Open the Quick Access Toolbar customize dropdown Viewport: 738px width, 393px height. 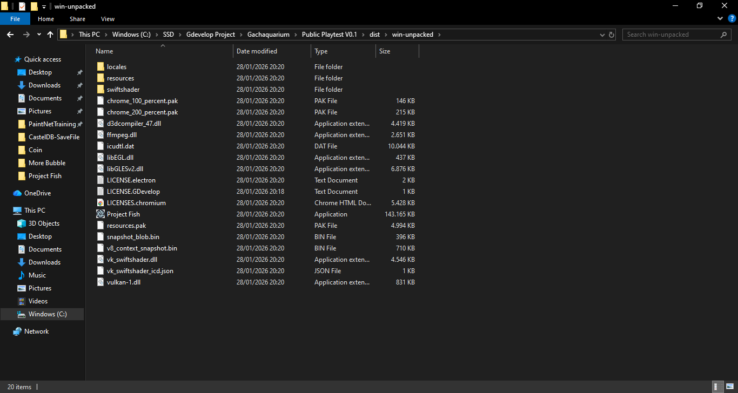tap(44, 6)
